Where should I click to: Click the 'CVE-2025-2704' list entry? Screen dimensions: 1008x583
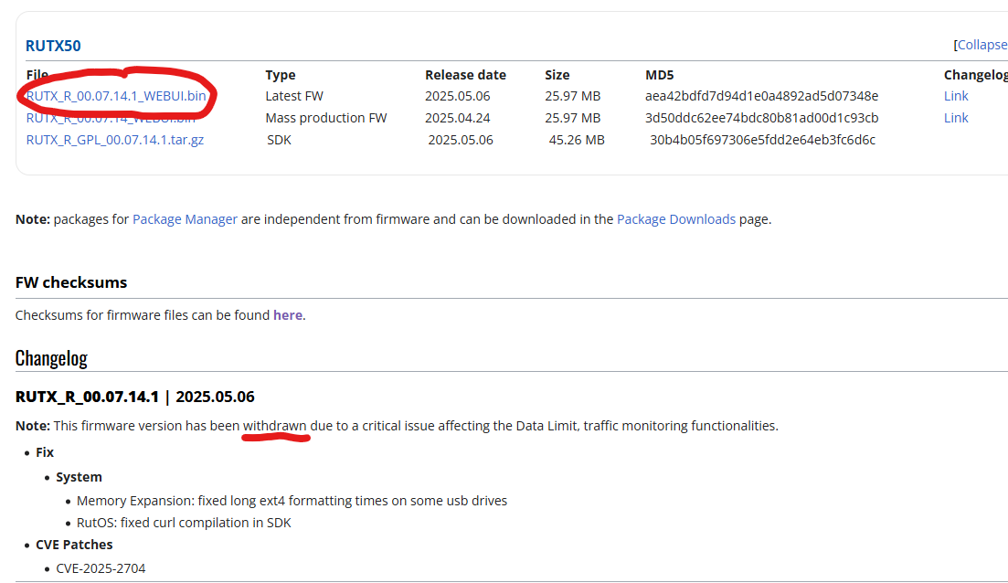pos(101,568)
